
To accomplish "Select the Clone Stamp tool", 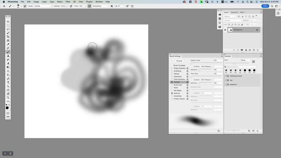I will pos(8,56).
